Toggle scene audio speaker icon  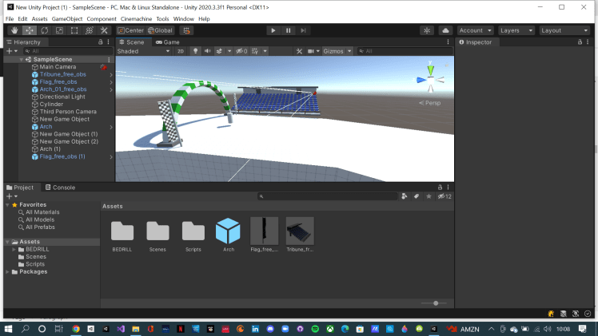[x=207, y=51]
